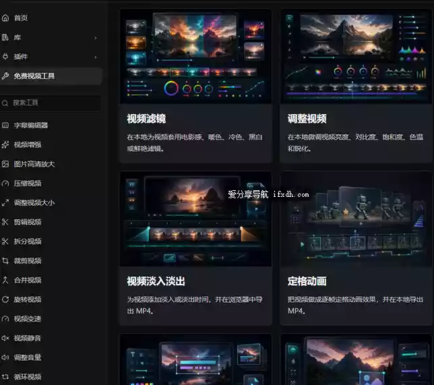The width and height of the screenshot is (434, 385).
Task: Expand the 库 submenu chevron
Action: click(x=96, y=38)
